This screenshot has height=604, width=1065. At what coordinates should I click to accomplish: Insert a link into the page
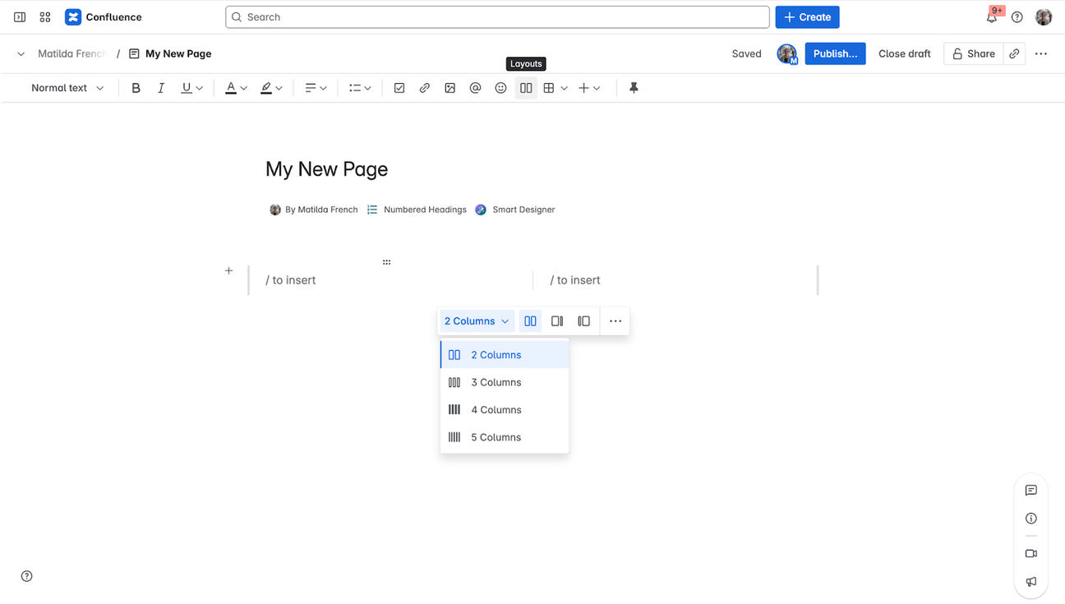click(424, 88)
